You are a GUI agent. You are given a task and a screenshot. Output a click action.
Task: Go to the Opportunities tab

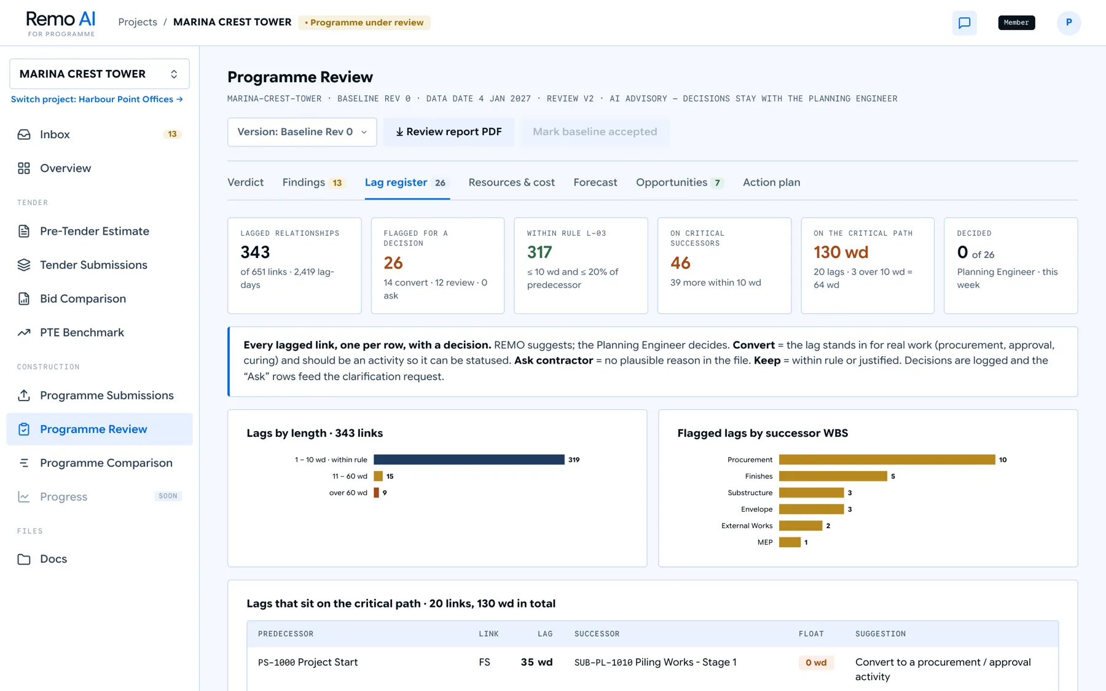(x=680, y=182)
